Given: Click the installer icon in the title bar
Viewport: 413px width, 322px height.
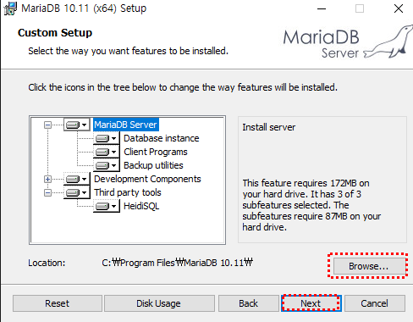Looking at the screenshot, I should [10, 8].
